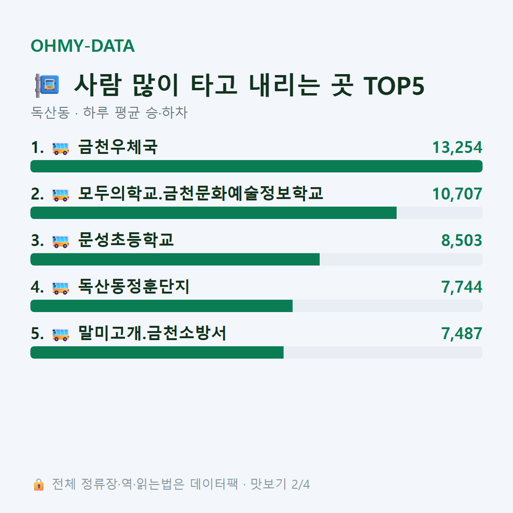Click the progress bar under 문성초등학교
This screenshot has height=513, width=513.
pos(256,259)
